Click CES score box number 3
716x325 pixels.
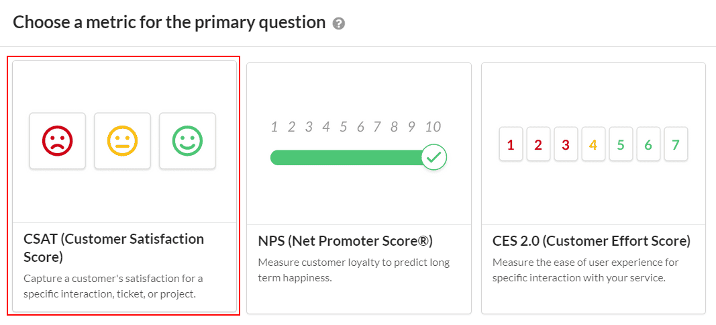click(566, 144)
